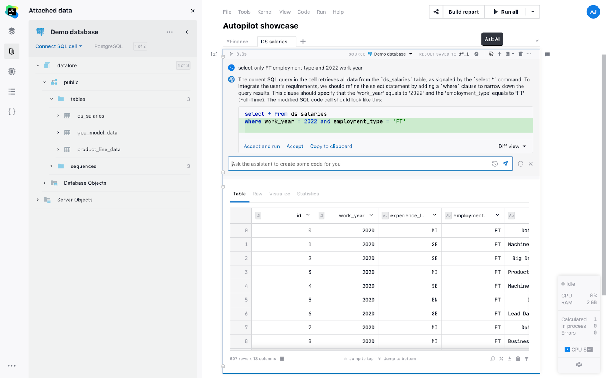Switch to the Raw output tab
The height and width of the screenshot is (378, 606).
pyautogui.click(x=258, y=194)
